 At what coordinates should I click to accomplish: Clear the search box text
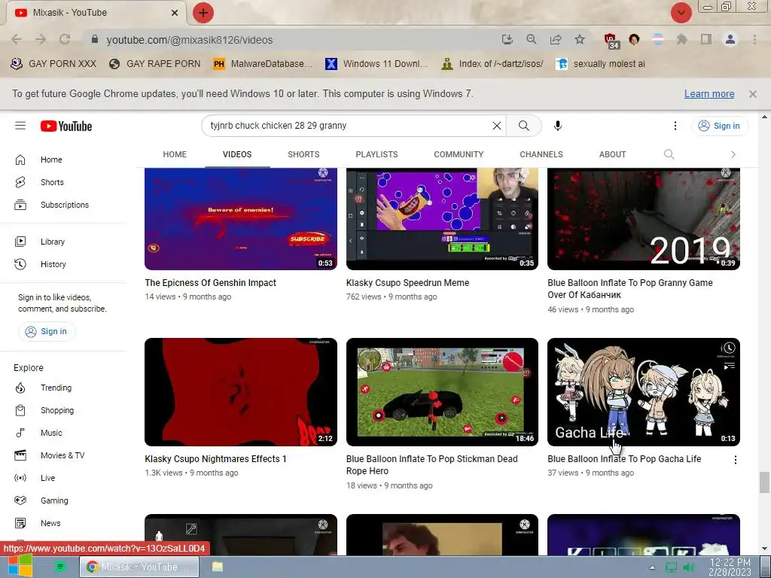coord(497,126)
